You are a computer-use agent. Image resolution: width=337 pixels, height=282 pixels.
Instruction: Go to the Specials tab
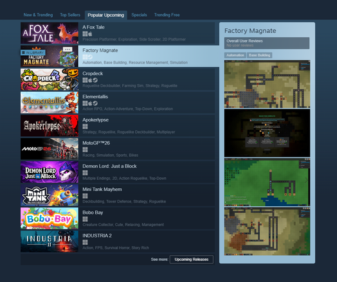[139, 15]
